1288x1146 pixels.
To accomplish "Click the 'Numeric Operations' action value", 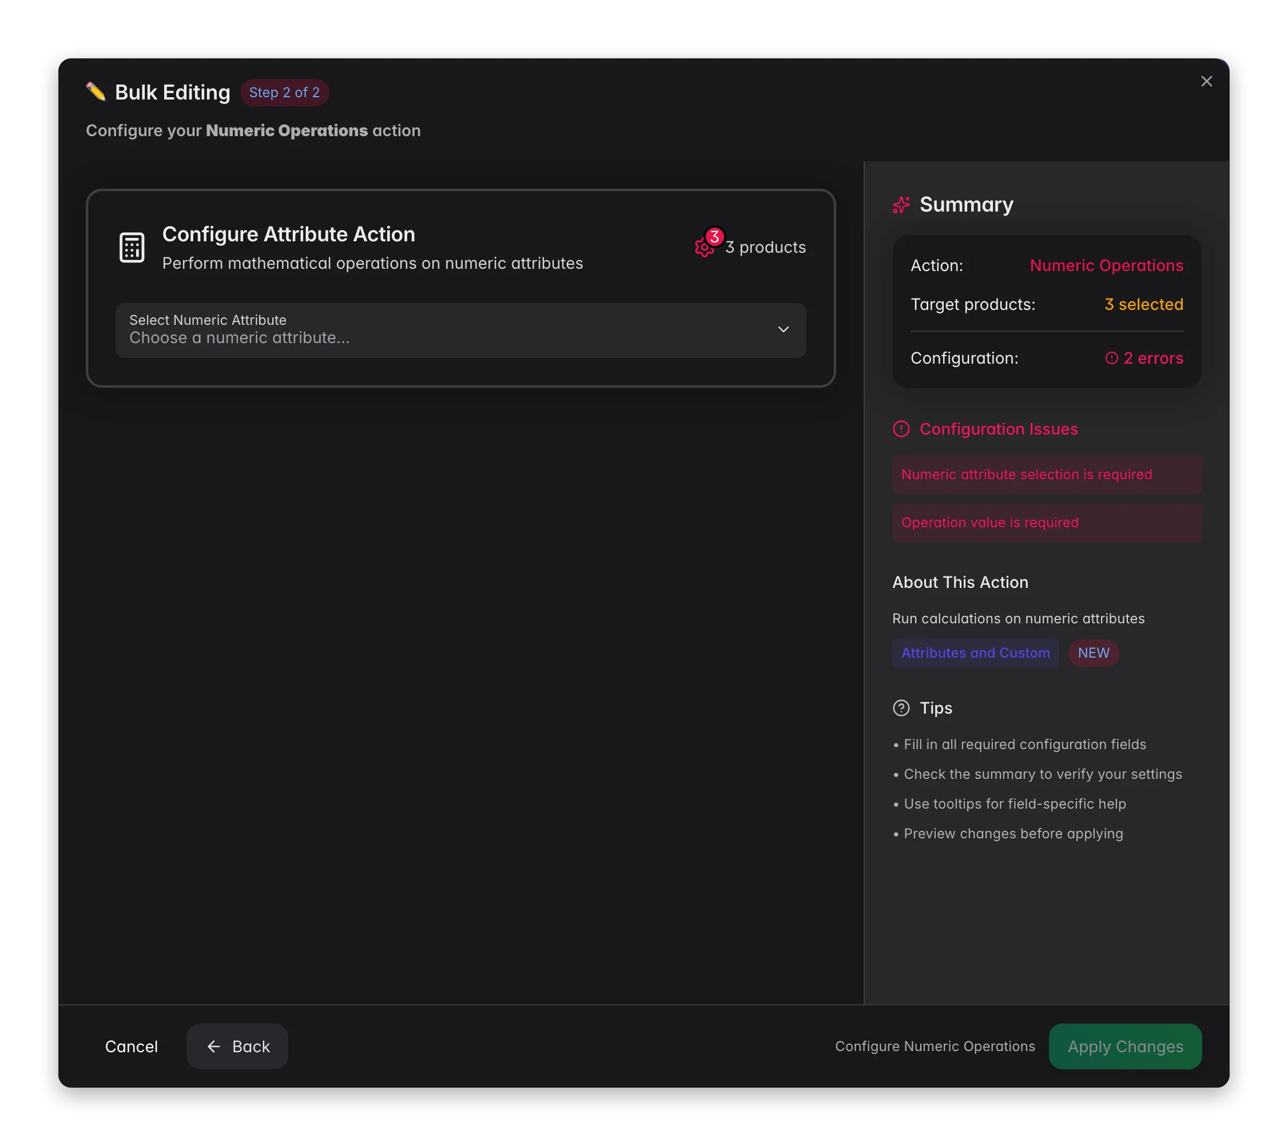I will pos(1107,265).
